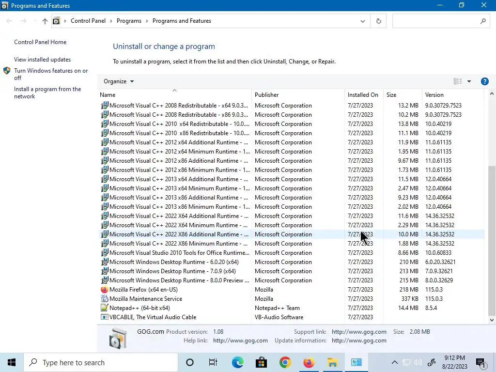Expand the view options dropdown arrow
The height and width of the screenshot is (372, 496).
[469, 81]
